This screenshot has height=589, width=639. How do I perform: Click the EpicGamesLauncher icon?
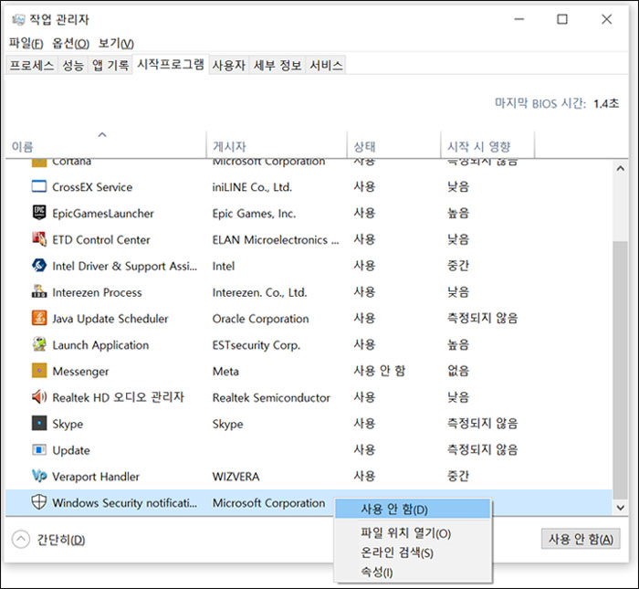(x=39, y=213)
